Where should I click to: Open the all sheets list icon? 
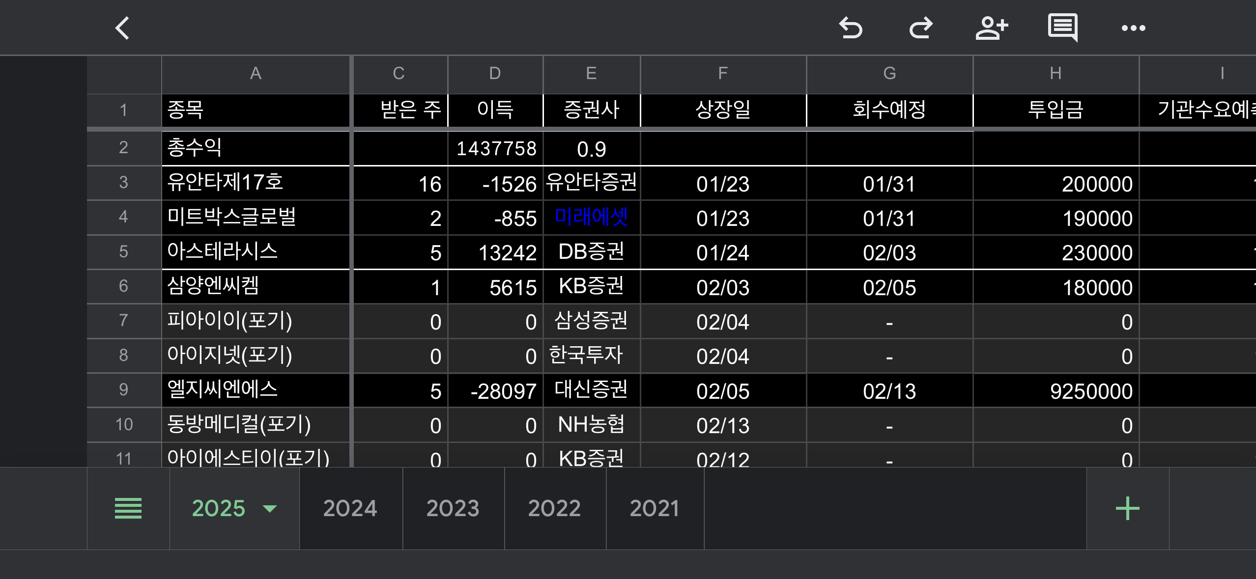pos(128,508)
